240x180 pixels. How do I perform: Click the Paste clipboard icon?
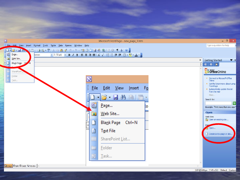coord(62,50)
